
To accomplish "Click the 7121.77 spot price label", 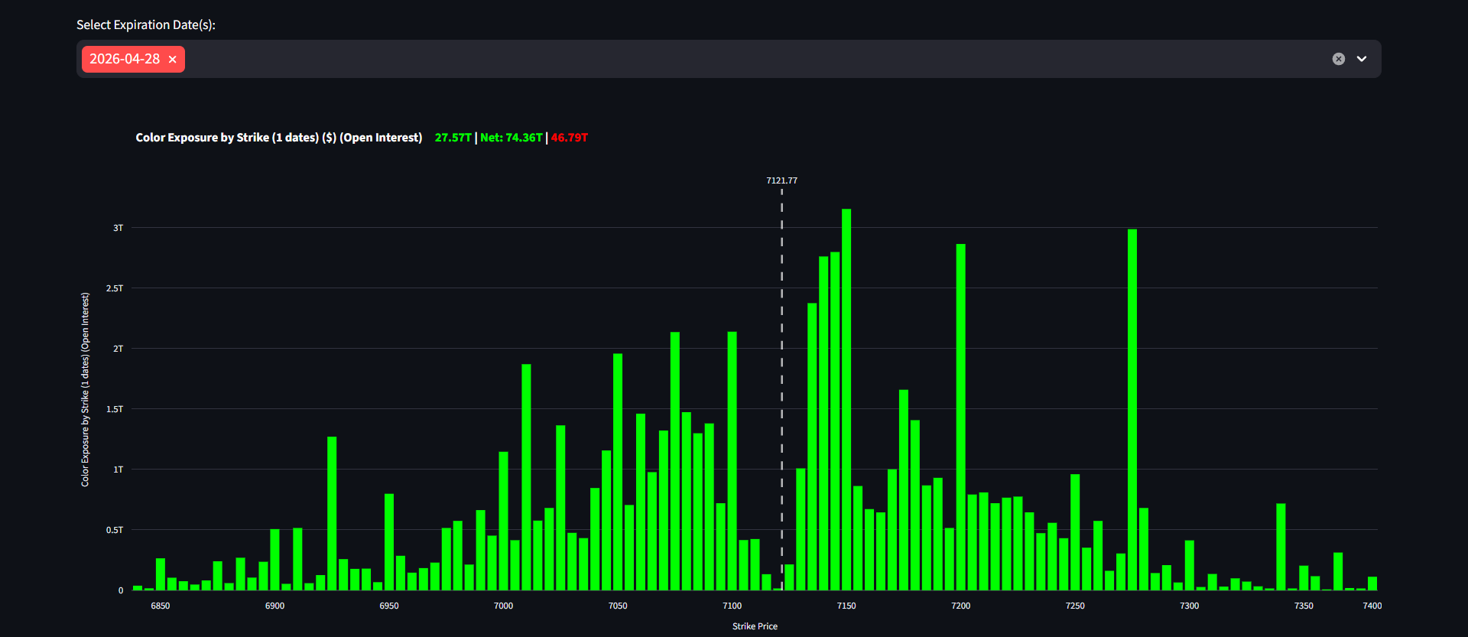I will 781,180.
